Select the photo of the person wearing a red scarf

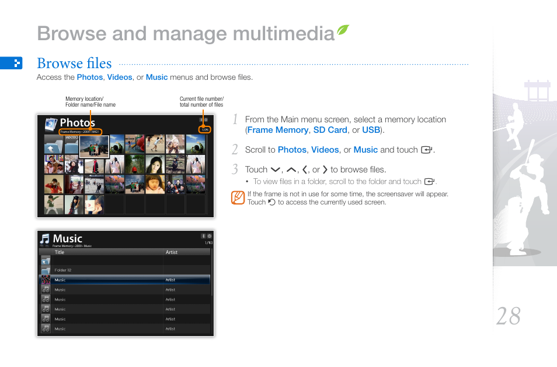[x=95, y=166]
